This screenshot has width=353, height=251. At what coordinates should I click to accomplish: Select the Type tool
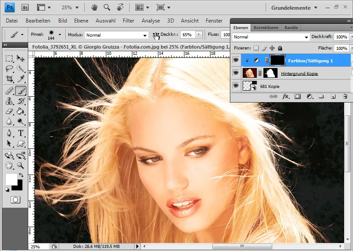pyautogui.click(x=20, y=133)
